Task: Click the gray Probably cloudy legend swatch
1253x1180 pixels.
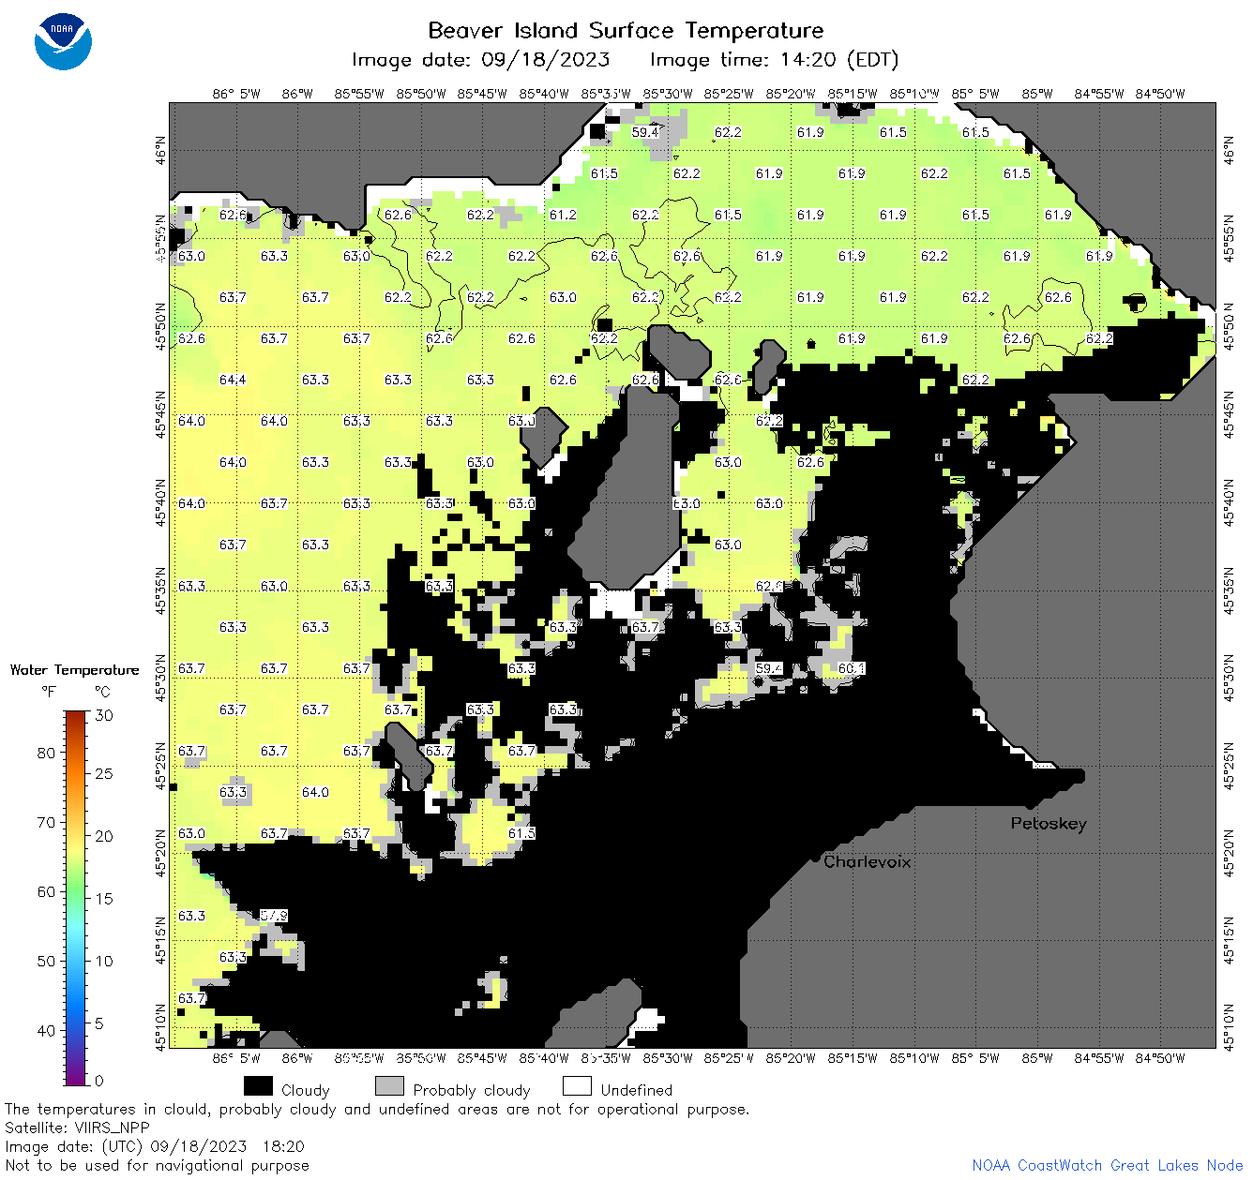Action: [x=389, y=1085]
